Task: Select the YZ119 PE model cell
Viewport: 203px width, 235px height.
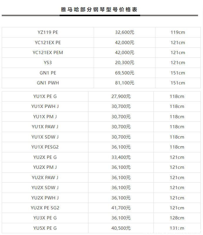Action: (x=48, y=32)
